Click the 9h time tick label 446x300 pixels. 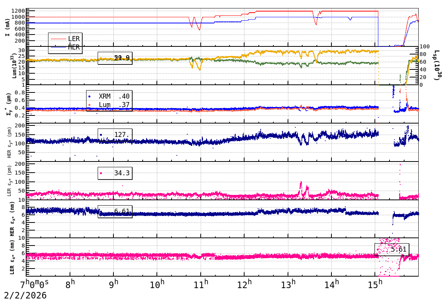[x=113, y=284]
